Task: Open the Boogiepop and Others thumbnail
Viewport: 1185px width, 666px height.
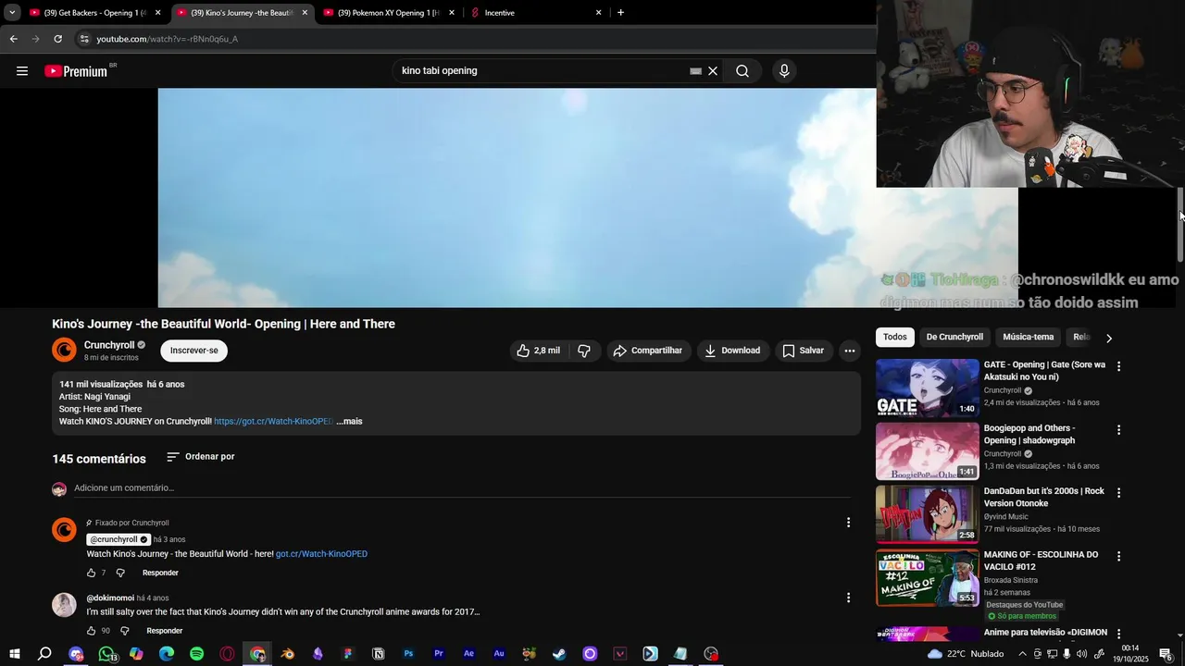Action: click(928, 451)
